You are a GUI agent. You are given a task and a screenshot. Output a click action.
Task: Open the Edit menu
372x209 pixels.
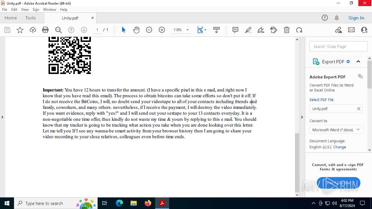(14, 9)
